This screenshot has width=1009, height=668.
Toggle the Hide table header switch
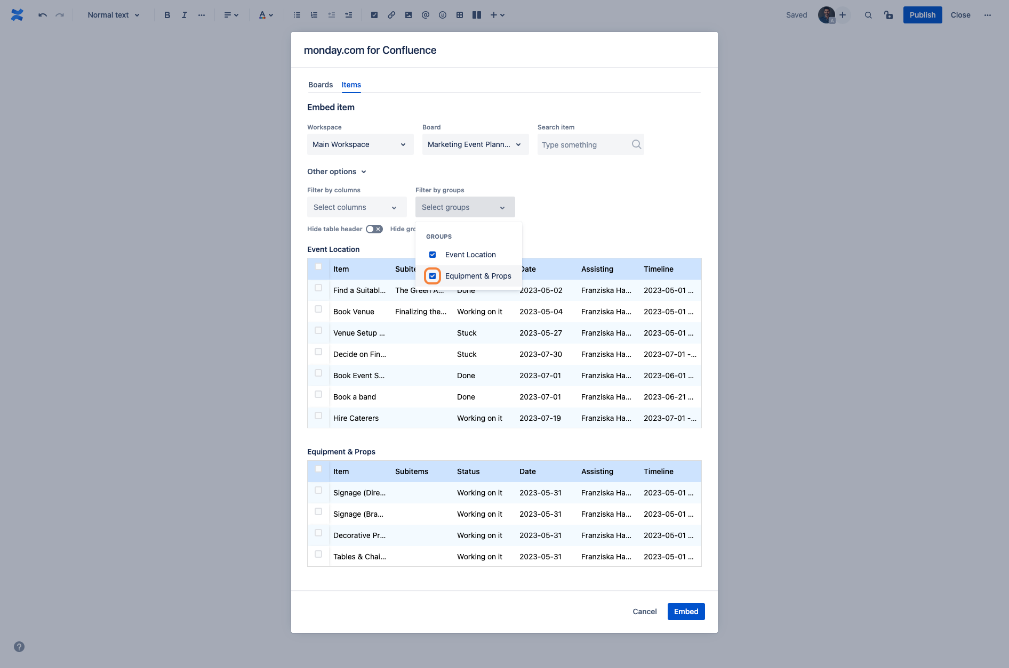[374, 229]
